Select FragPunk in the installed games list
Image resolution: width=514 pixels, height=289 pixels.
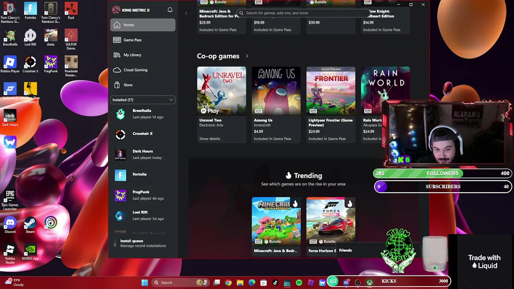143,195
